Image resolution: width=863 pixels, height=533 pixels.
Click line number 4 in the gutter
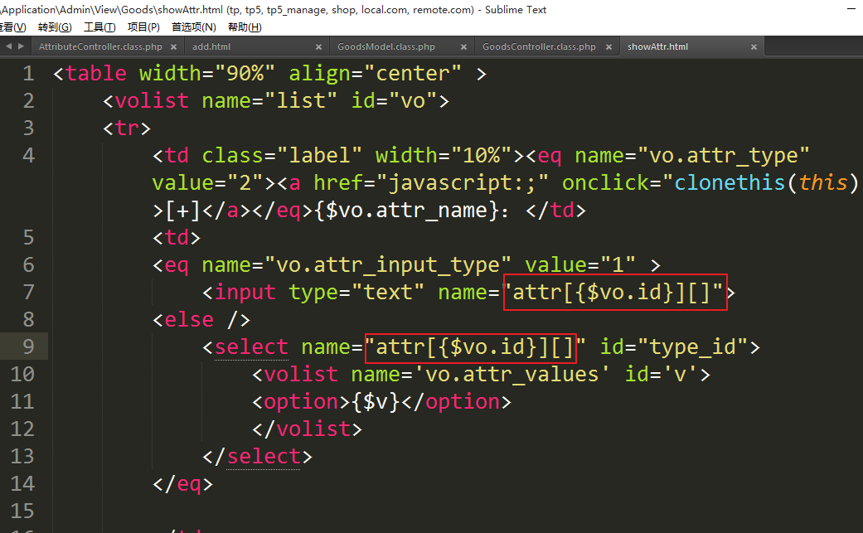point(28,155)
